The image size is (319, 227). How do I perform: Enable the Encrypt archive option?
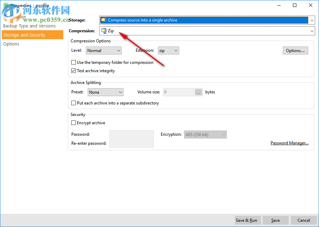click(73, 123)
